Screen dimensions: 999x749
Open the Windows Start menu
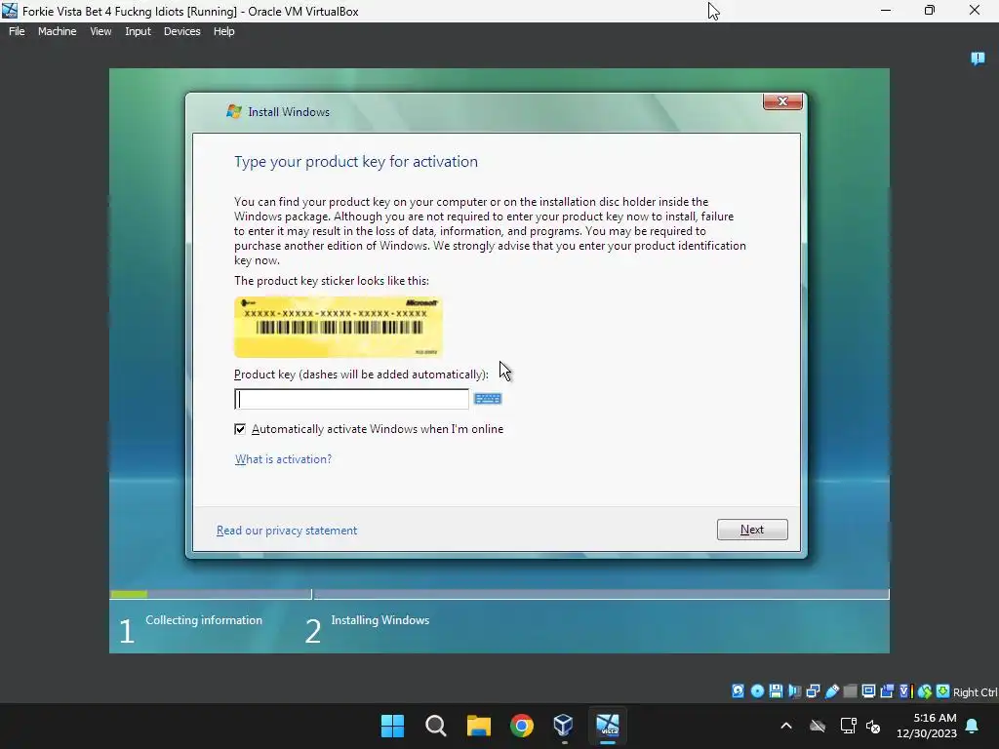tap(392, 726)
